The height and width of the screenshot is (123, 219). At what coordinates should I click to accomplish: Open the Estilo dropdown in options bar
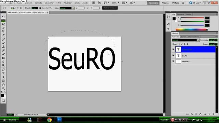click(67, 8)
